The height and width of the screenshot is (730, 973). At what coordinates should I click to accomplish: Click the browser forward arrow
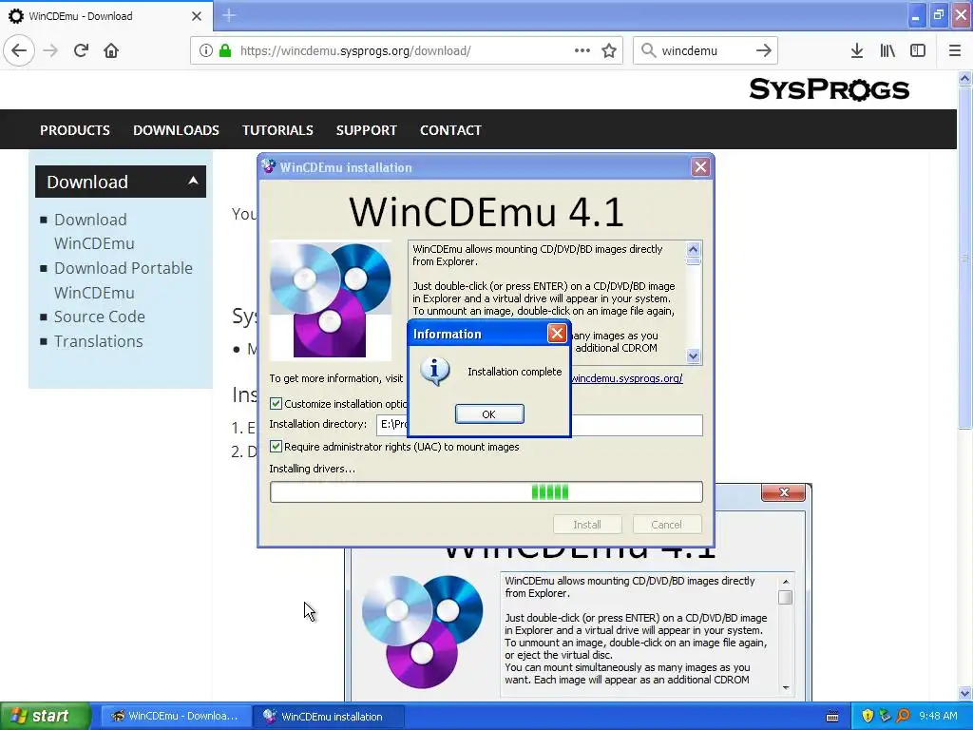[50, 50]
